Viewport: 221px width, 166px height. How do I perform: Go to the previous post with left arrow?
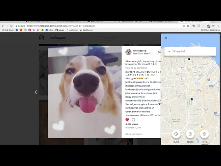(x=36, y=92)
